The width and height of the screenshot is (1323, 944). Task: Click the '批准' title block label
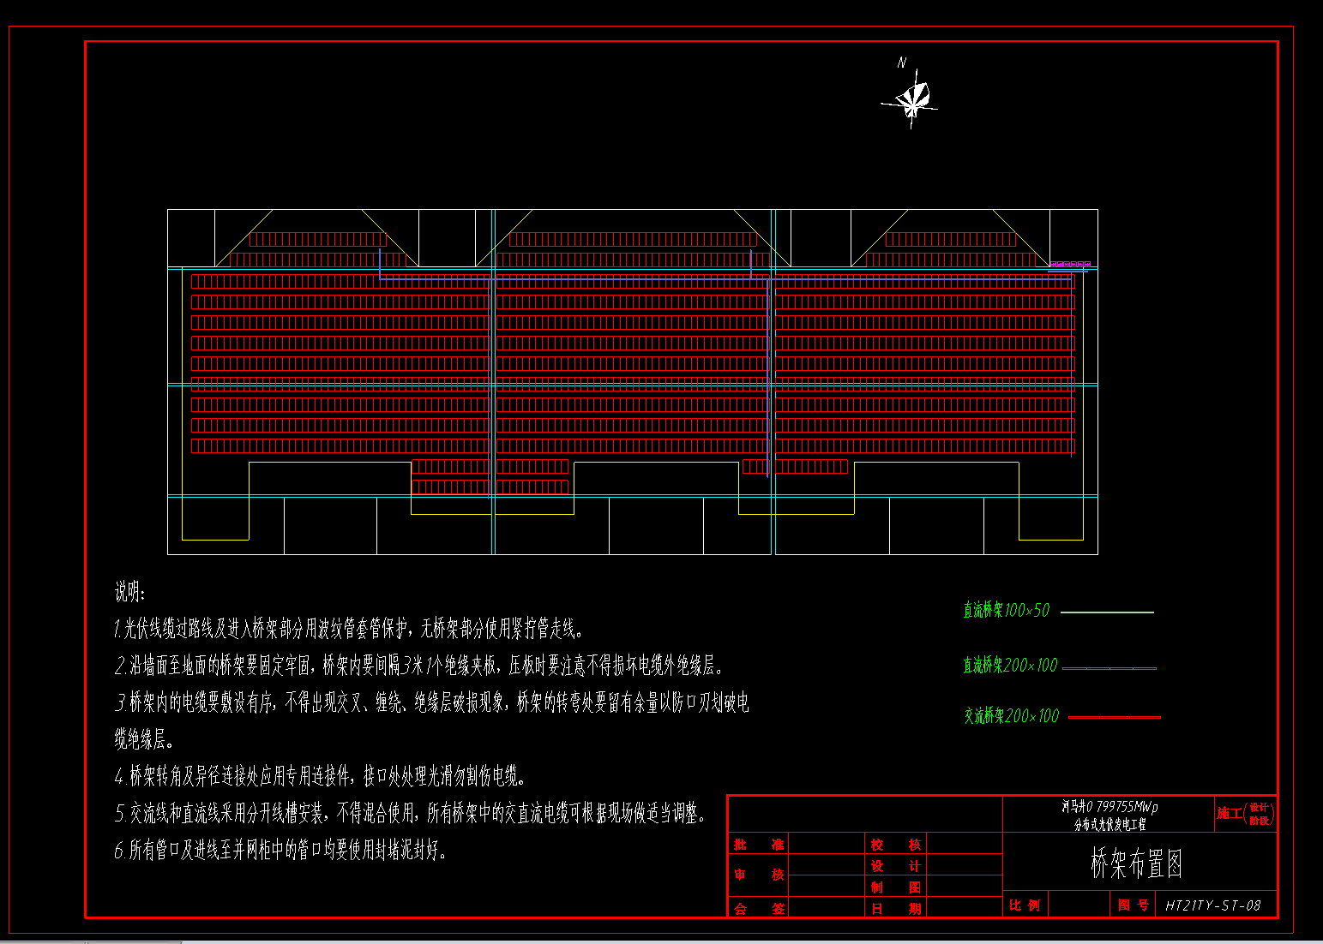click(759, 845)
